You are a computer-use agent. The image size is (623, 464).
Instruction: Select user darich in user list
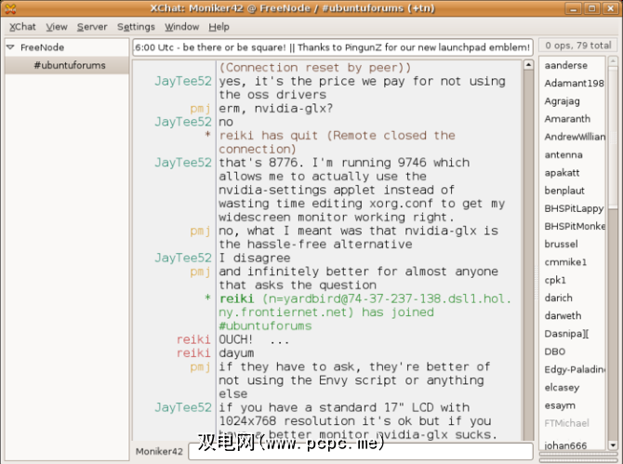point(558,298)
